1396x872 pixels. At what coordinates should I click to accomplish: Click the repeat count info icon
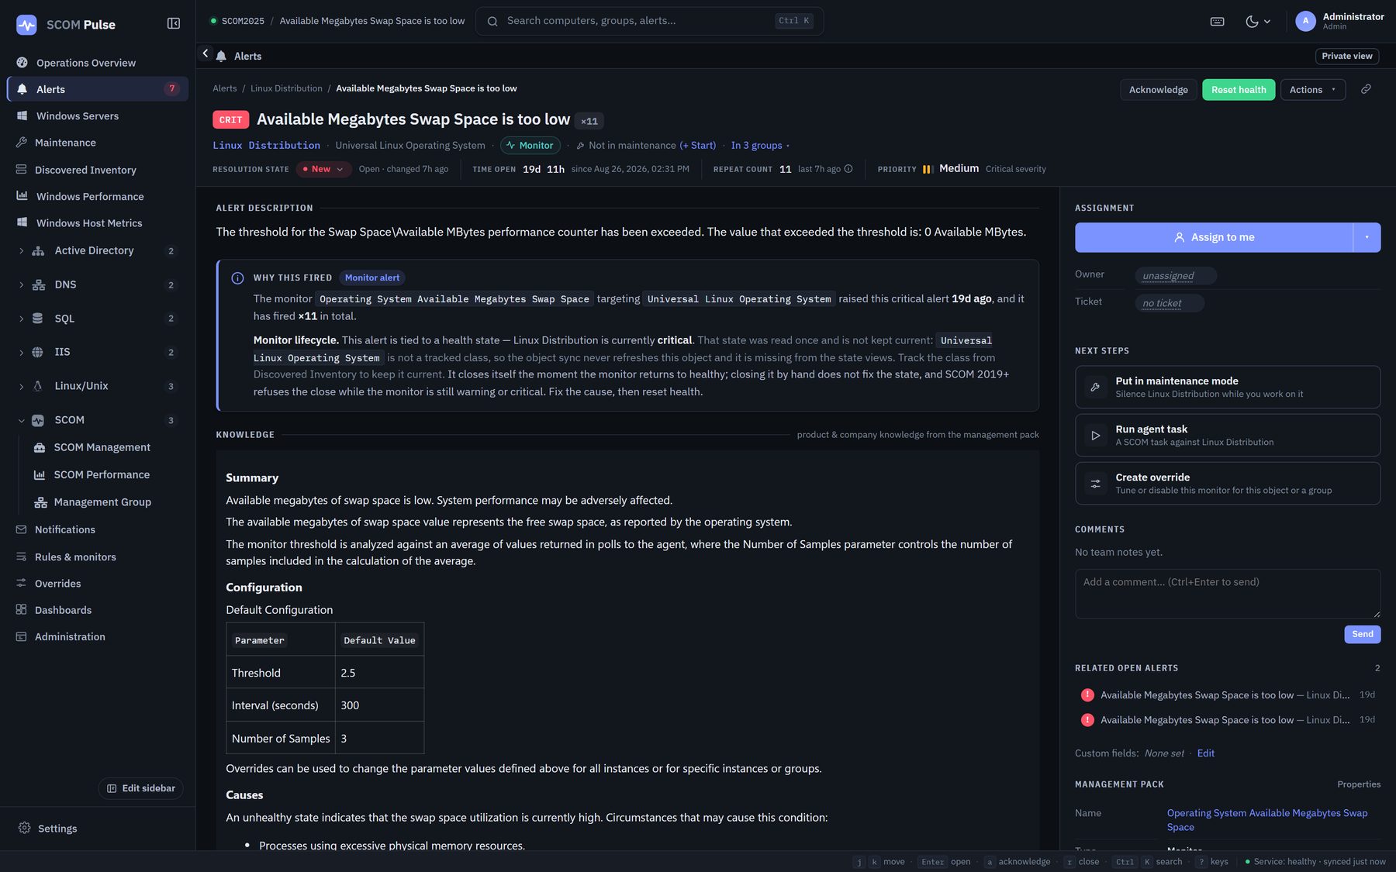tap(848, 169)
